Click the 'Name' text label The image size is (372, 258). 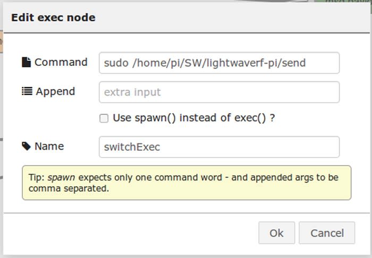[49, 146]
